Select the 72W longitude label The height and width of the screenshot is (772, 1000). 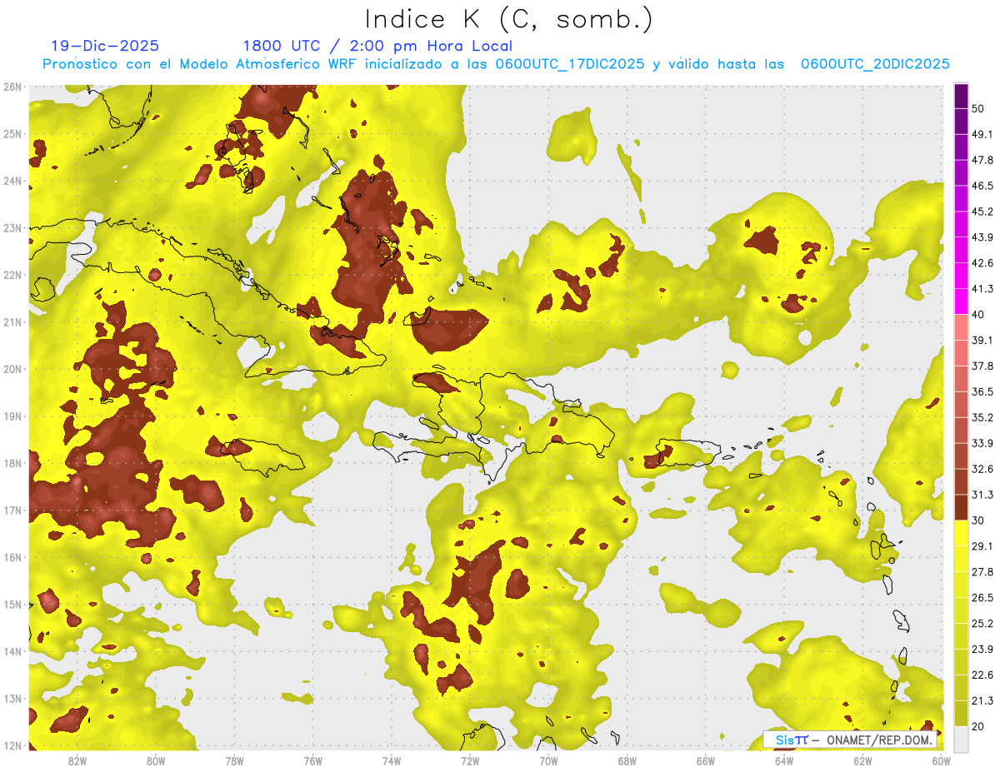click(470, 760)
